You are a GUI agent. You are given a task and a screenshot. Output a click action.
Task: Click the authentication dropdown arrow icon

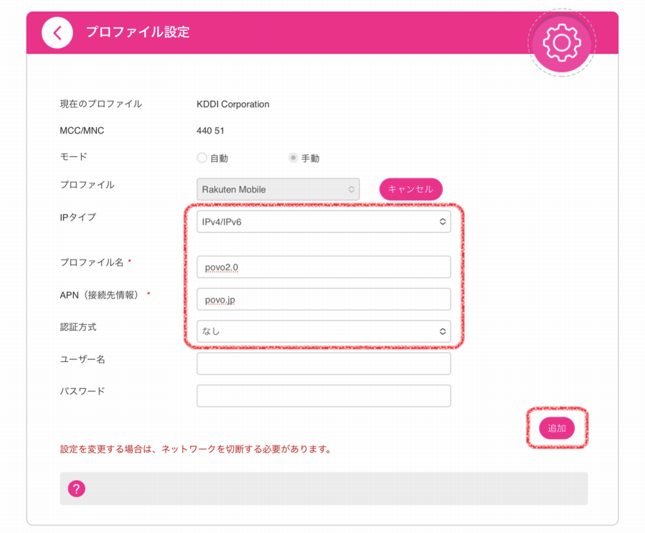click(443, 331)
